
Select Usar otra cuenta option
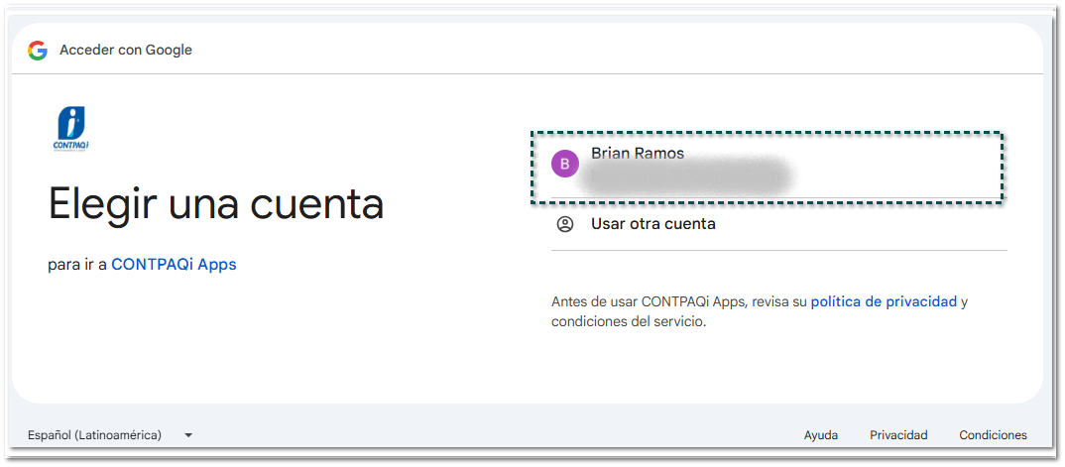(779, 224)
